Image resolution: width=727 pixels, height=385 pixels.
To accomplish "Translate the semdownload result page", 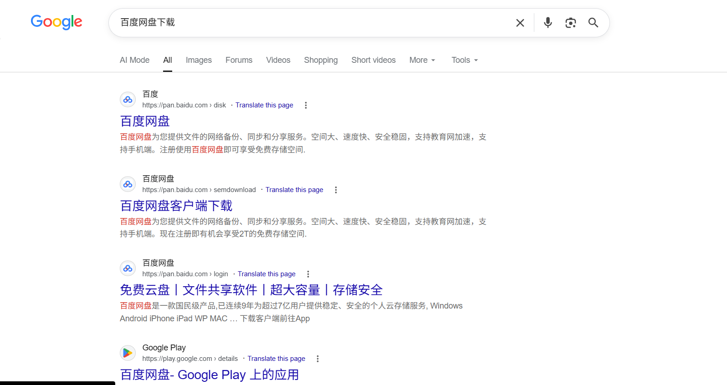I will 294,190.
